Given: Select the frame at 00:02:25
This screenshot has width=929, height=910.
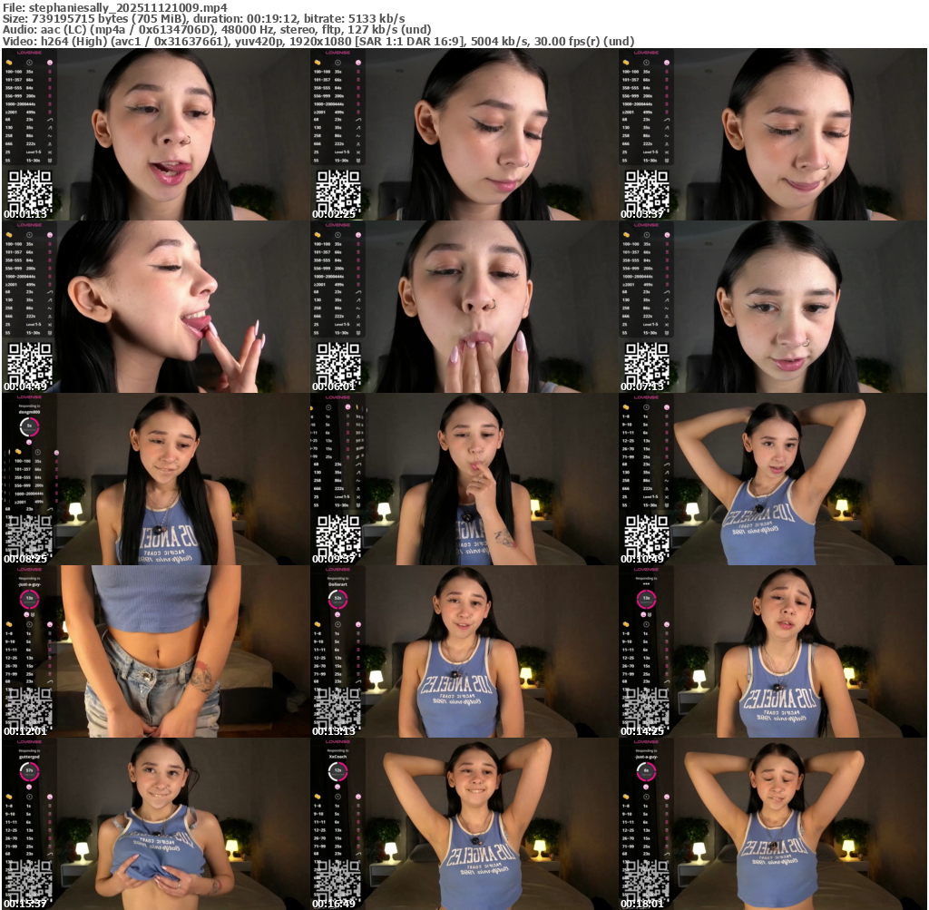Looking at the screenshot, I should coord(464,134).
